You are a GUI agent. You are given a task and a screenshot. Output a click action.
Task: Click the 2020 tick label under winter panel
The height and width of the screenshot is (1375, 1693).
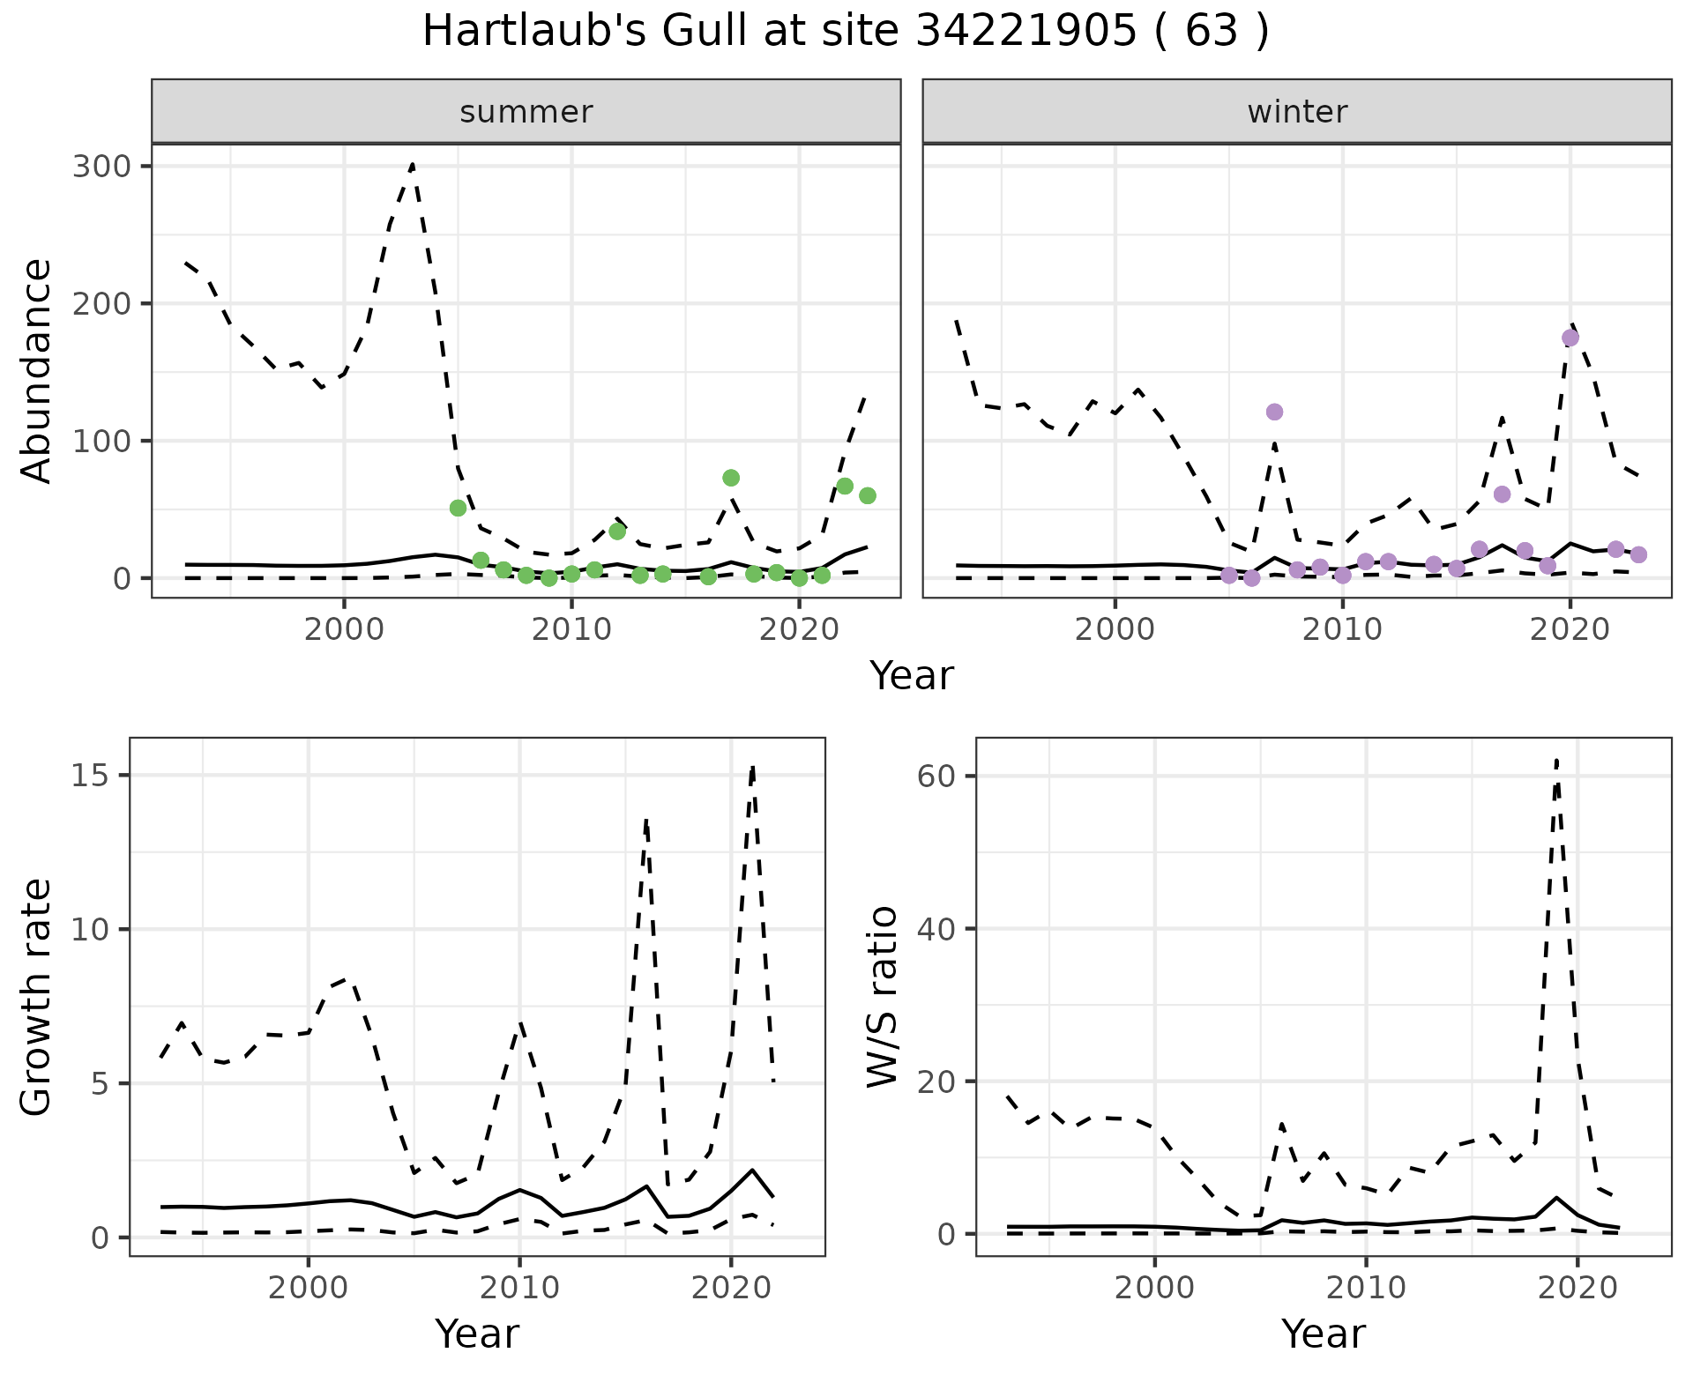pyautogui.click(x=1570, y=629)
